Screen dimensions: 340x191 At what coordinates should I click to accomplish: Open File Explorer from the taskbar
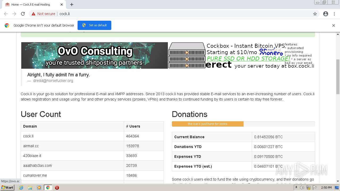(x=30, y=188)
